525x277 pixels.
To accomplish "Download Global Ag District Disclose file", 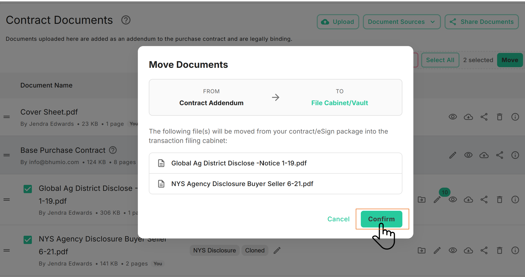I will coord(468,200).
